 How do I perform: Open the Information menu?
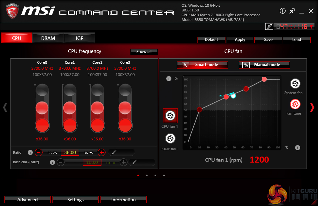(x=123, y=200)
